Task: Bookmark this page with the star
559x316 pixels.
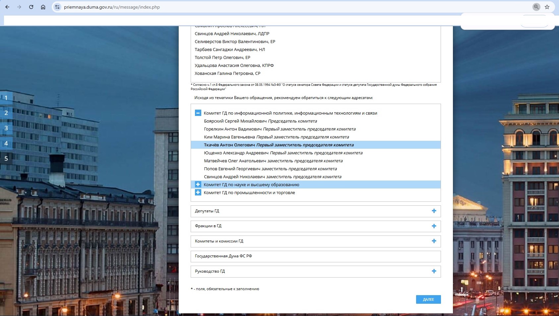Action: pyautogui.click(x=547, y=7)
